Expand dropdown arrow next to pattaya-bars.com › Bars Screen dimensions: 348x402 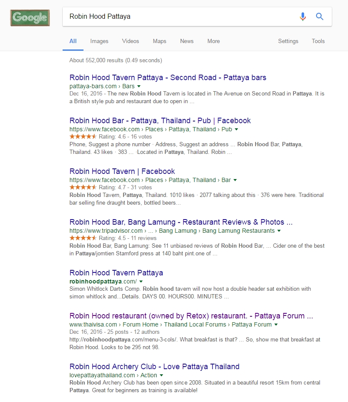(x=139, y=87)
